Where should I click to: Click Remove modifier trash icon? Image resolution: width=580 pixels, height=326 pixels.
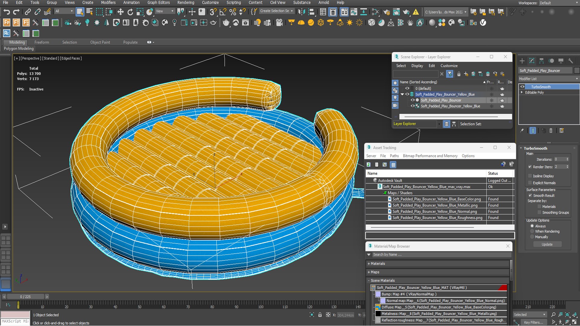pos(551,130)
